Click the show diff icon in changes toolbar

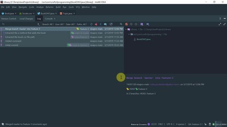point(127,24)
